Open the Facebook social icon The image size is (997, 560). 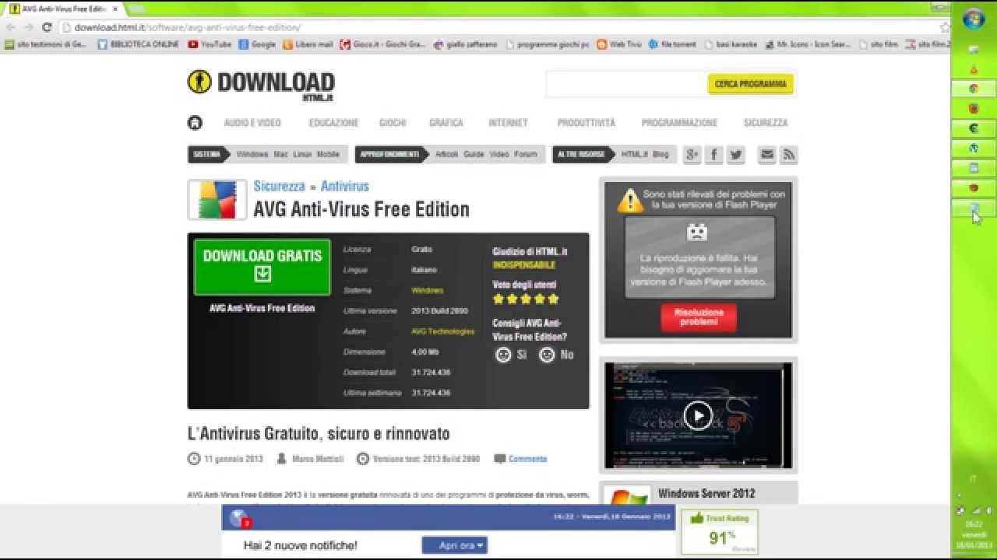point(713,155)
